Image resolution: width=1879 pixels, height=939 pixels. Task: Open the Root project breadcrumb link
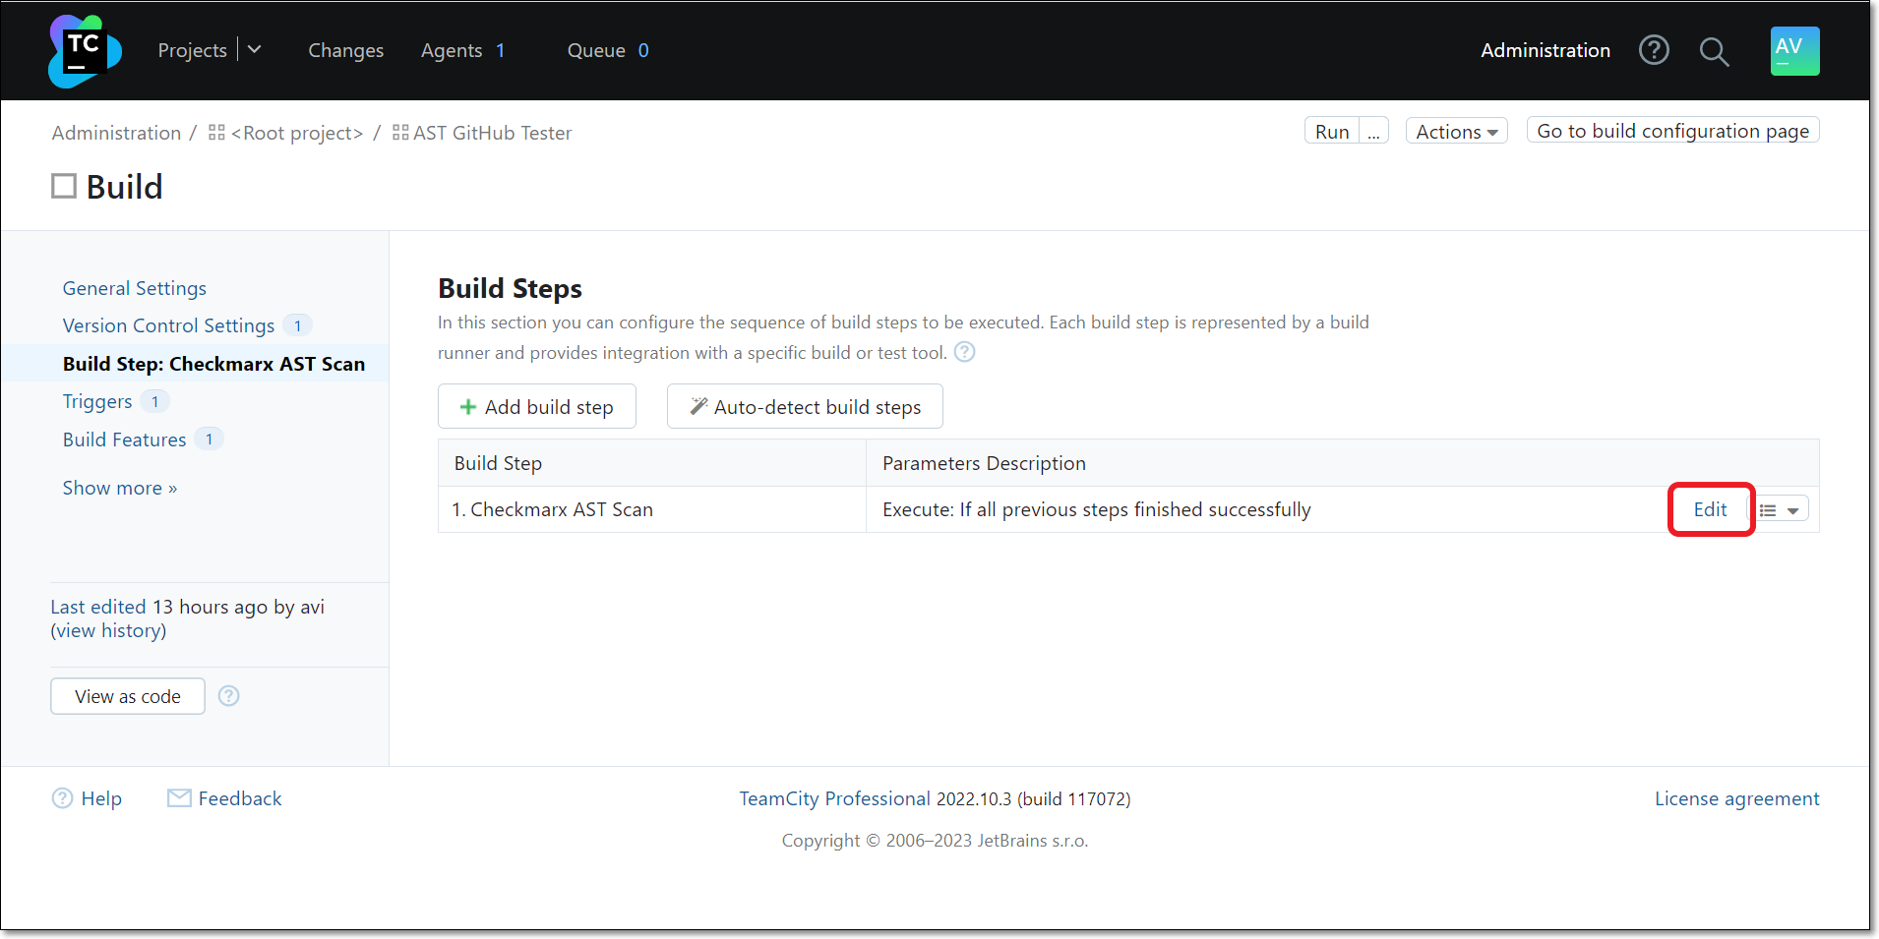click(297, 133)
